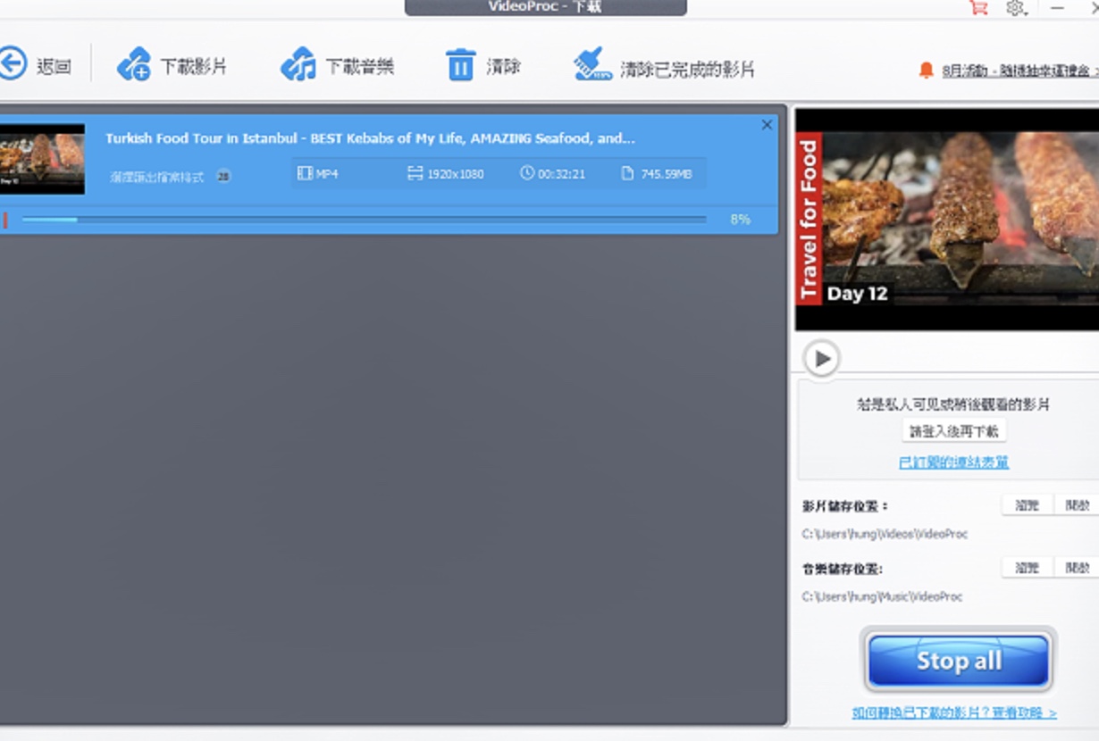Play the preview video
Screen dimensions: 1099x741
pos(821,359)
